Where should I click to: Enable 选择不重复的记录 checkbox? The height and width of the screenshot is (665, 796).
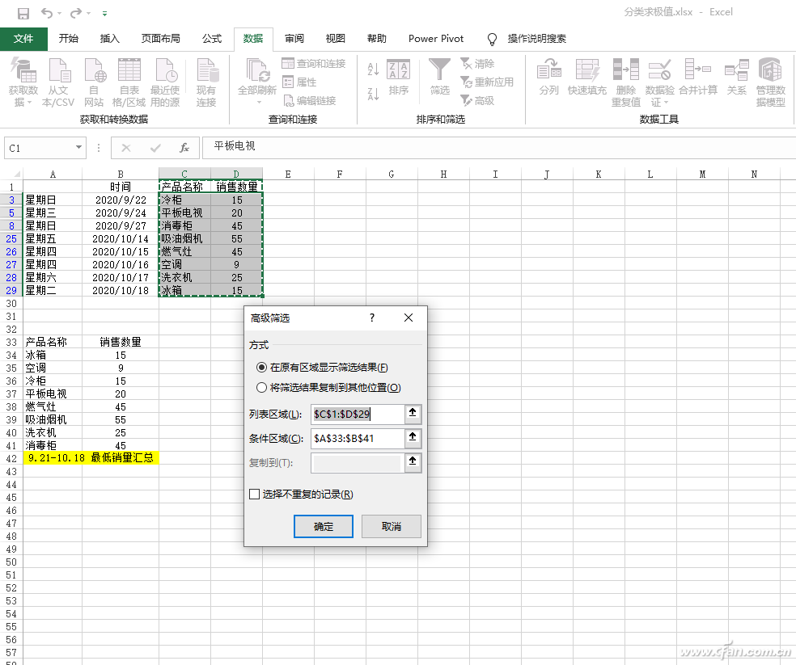point(255,494)
